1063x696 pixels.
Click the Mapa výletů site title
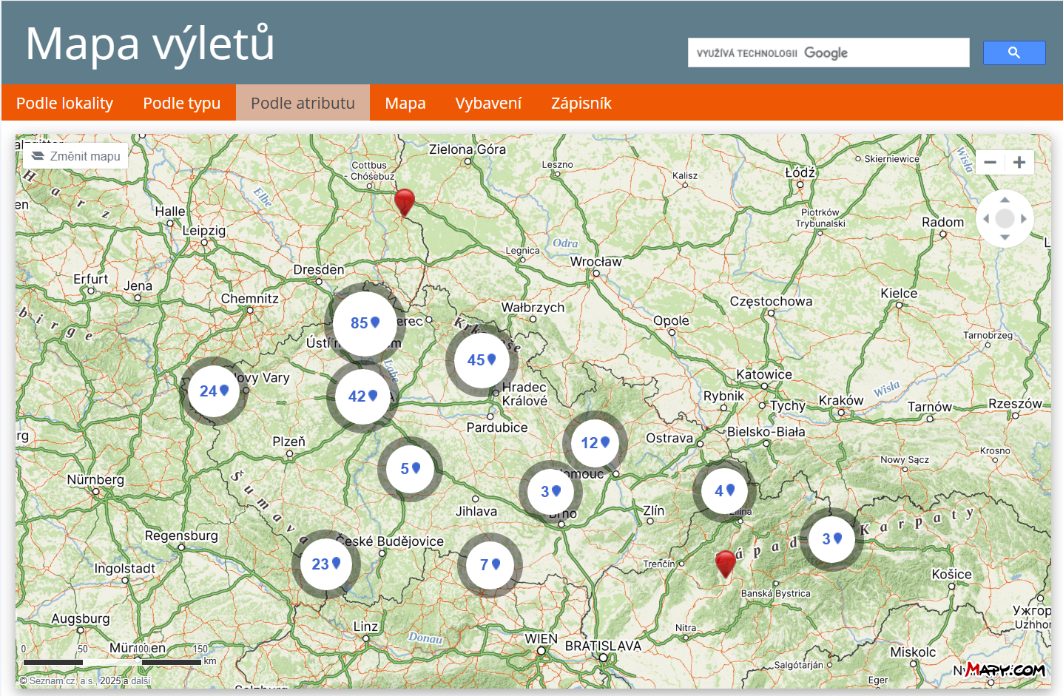tap(150, 43)
